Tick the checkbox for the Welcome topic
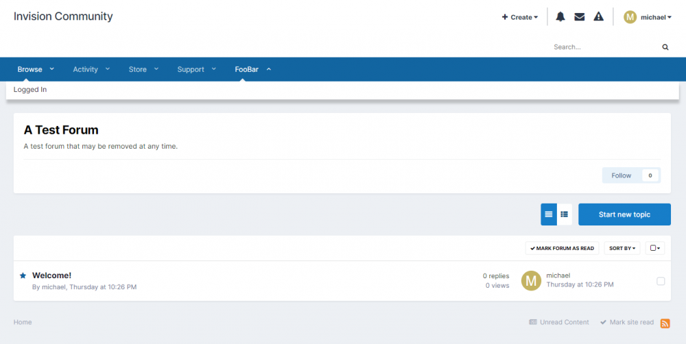The height and width of the screenshot is (344, 686). pyautogui.click(x=661, y=281)
